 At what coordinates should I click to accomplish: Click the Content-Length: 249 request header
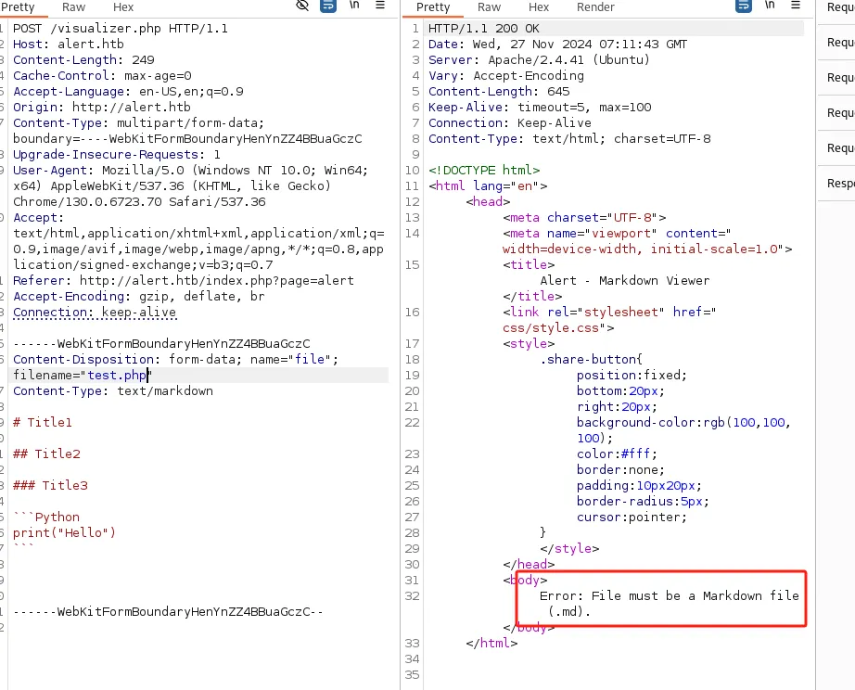(x=83, y=60)
